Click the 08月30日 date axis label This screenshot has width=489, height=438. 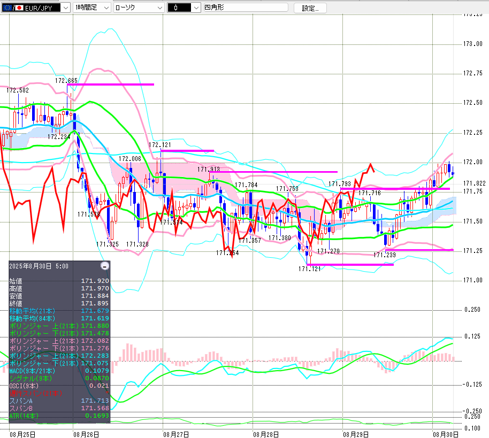click(446, 434)
